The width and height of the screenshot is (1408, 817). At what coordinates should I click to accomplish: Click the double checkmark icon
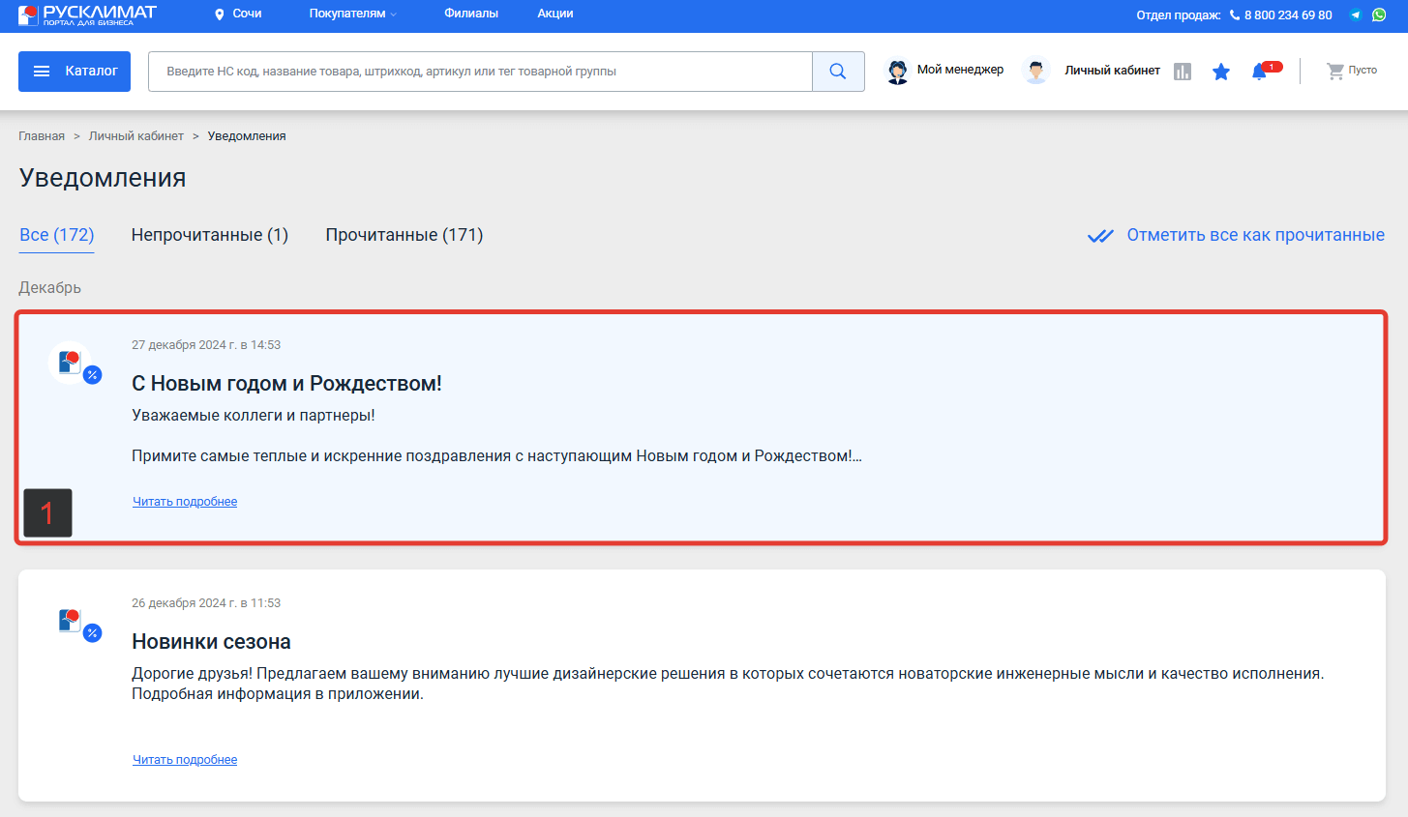(1100, 236)
